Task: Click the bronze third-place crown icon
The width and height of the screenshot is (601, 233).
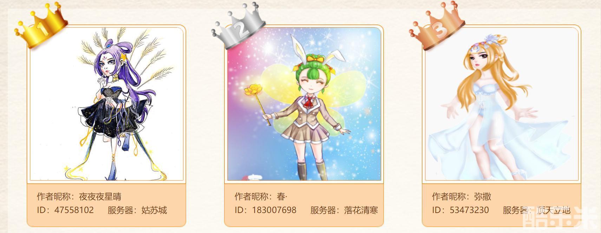Action: pos(437,25)
